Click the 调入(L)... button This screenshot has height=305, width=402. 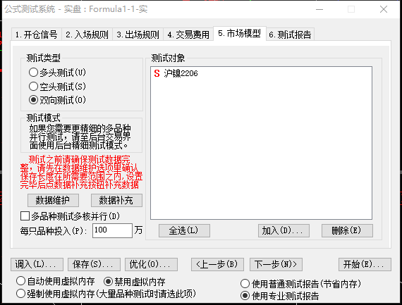(37, 264)
